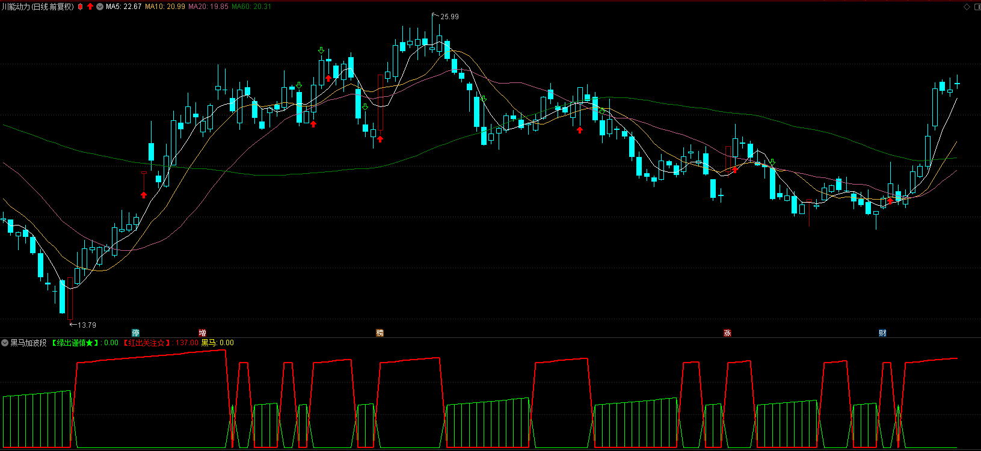Open the 停 event marker
This screenshot has height=451, width=981.
point(136,333)
